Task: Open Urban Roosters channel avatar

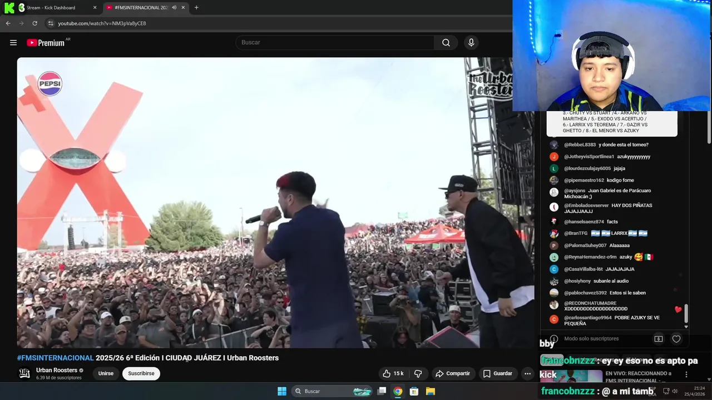Action: click(x=24, y=373)
